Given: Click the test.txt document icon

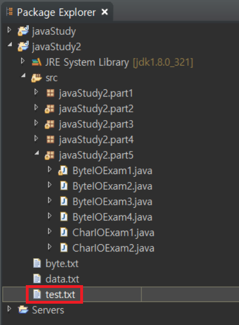Looking at the screenshot, I should pos(37,294).
